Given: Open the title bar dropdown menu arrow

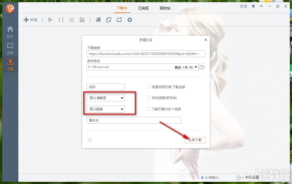Looking at the screenshot, I should [x=261, y=6].
